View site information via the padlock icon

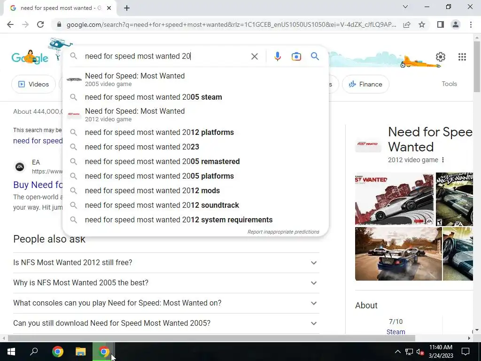[59, 24]
